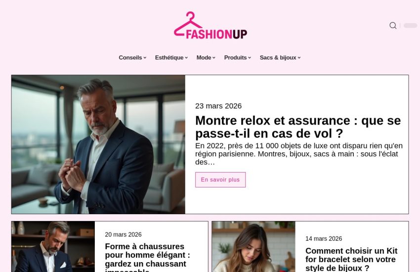The height and width of the screenshot is (272, 420).
Task: Click the En savoir plus button
Action: [x=220, y=180]
